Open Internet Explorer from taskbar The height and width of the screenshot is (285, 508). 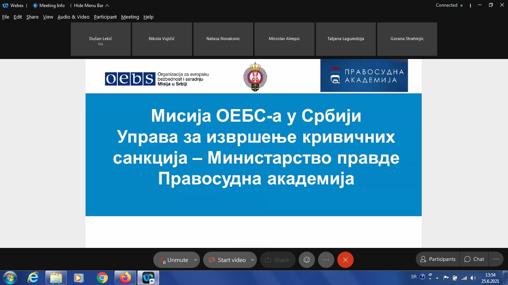click(x=33, y=278)
